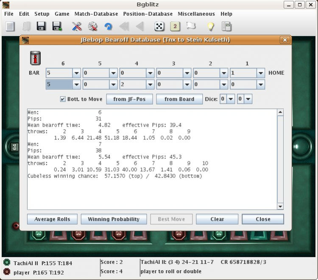Click the new document toolbar icon

click(x=10, y=26)
